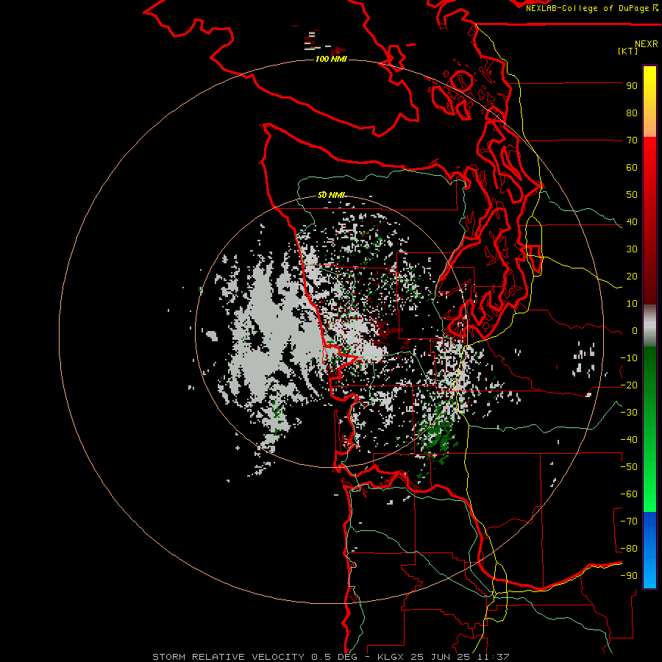Click the STORM RELATIVE VELOCITY caption text

pyautogui.click(x=228, y=657)
